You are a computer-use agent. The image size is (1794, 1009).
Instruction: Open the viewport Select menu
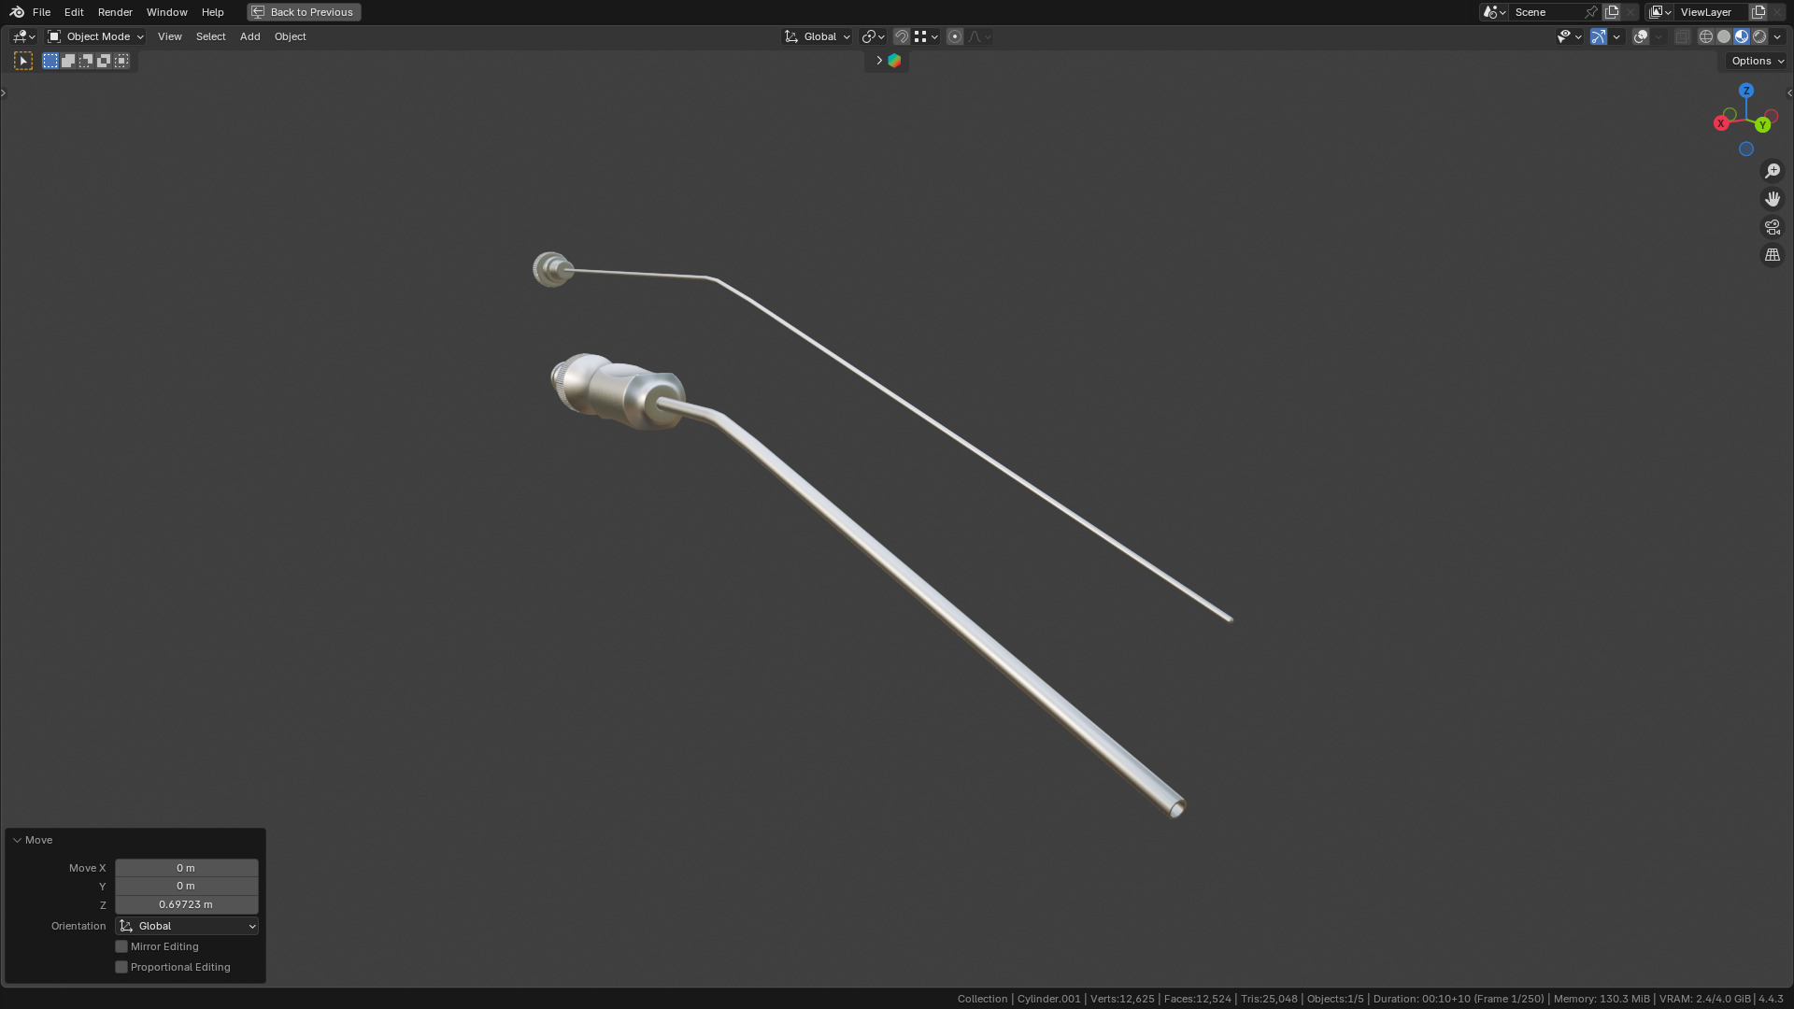[210, 36]
